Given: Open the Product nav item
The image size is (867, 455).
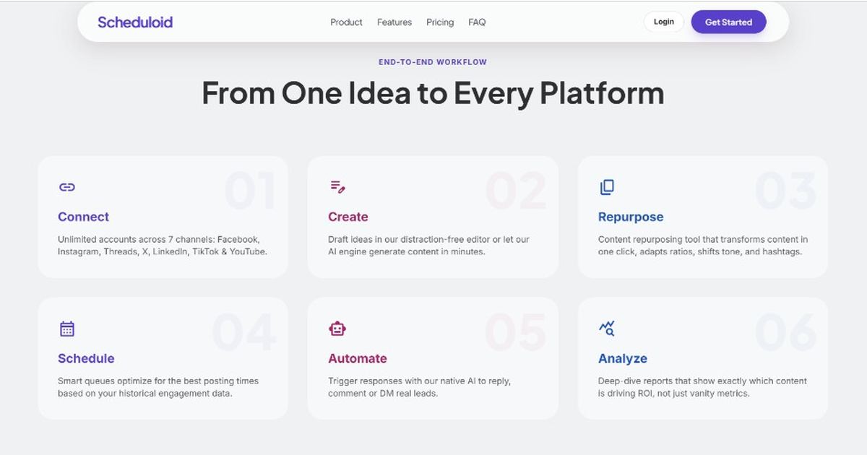Looking at the screenshot, I should 346,22.
